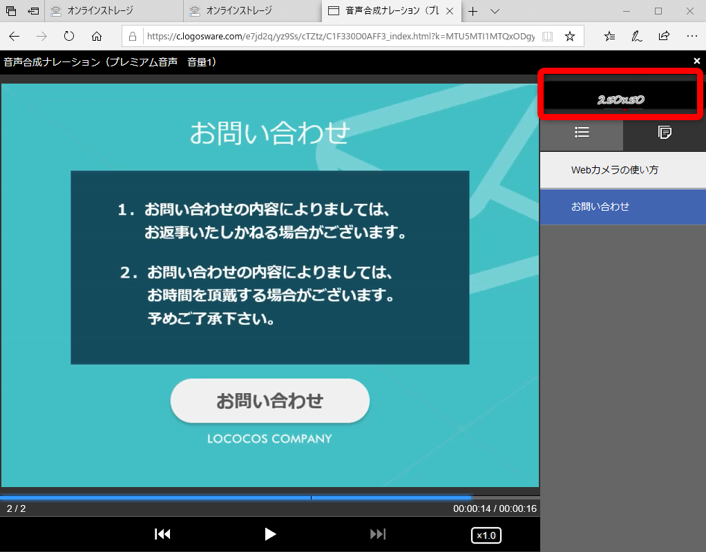Screen dimensions: 706x552
Task: Share this page via the share icon
Action: (664, 37)
